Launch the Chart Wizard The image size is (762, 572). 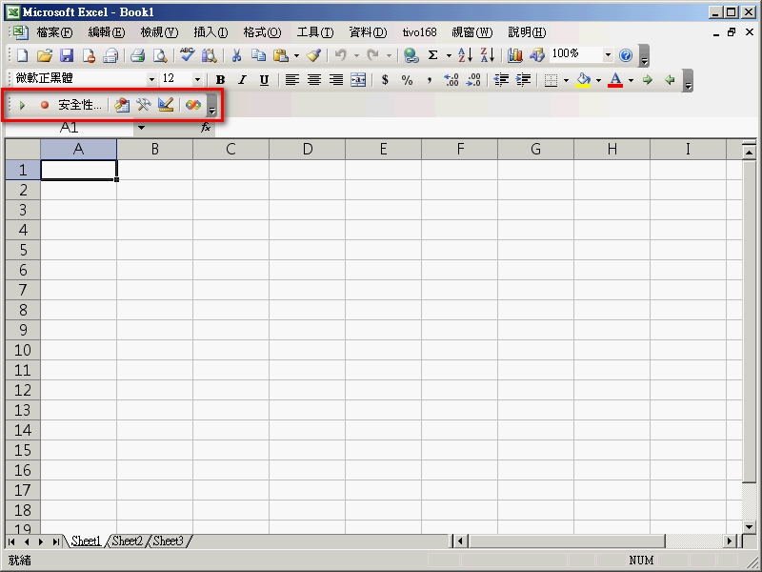click(514, 55)
